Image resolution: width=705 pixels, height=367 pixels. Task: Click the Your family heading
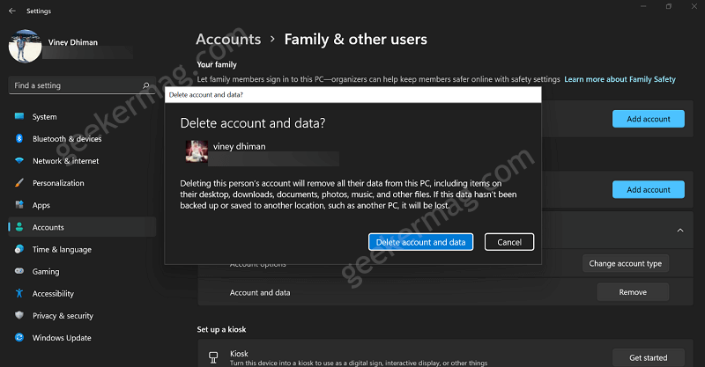pos(217,64)
